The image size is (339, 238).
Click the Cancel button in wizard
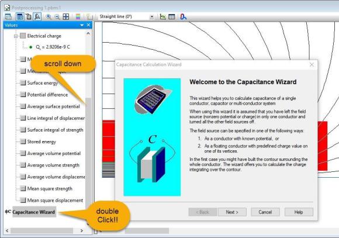(x=265, y=212)
